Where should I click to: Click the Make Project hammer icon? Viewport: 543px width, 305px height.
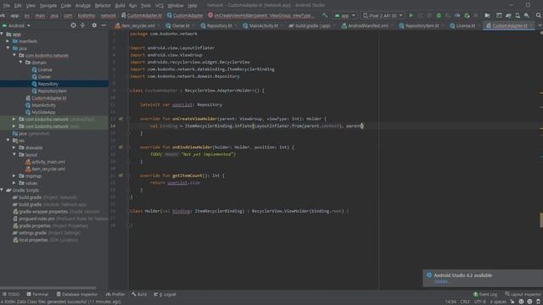click(324, 15)
